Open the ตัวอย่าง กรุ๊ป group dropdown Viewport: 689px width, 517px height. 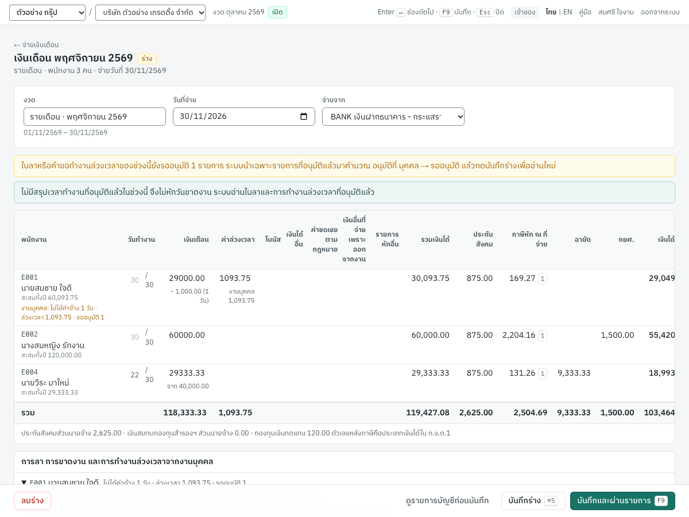[47, 13]
